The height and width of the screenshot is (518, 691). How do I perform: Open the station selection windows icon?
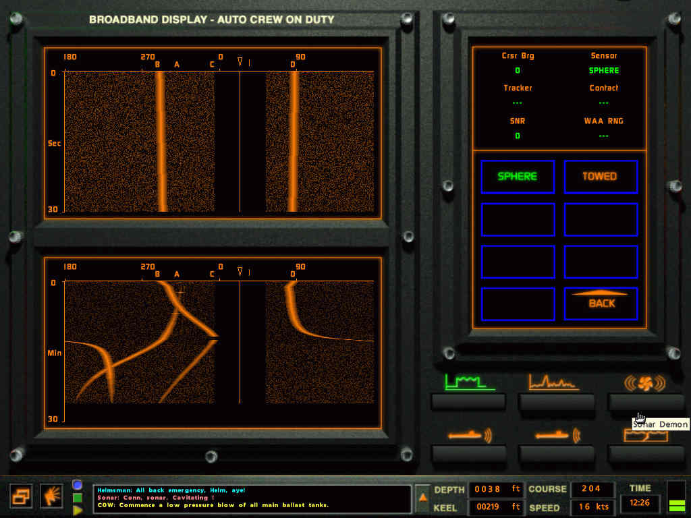click(21, 496)
